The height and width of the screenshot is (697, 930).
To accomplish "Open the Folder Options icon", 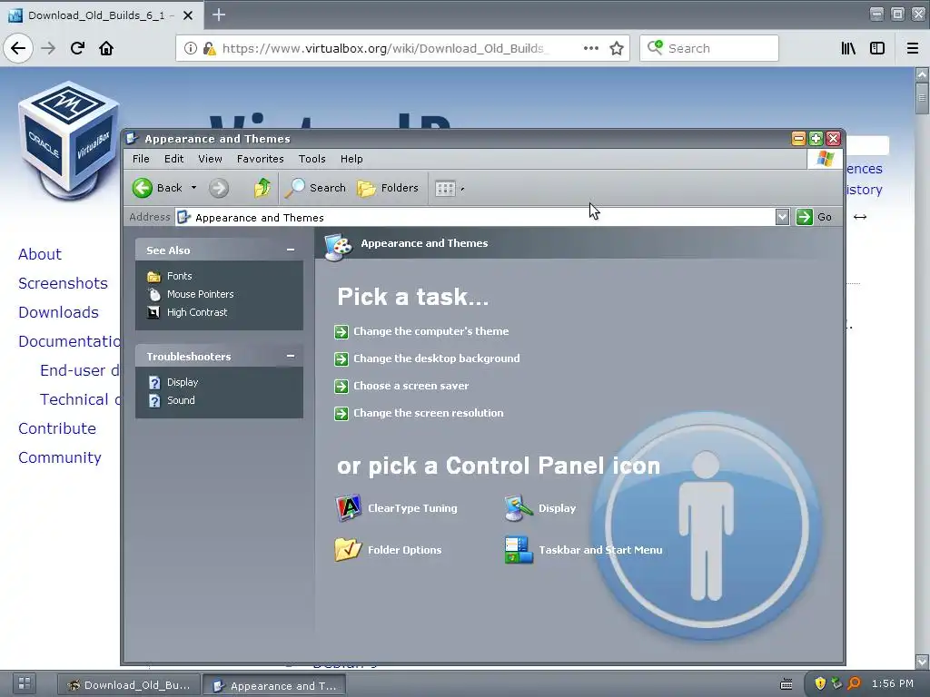I will point(389,550).
